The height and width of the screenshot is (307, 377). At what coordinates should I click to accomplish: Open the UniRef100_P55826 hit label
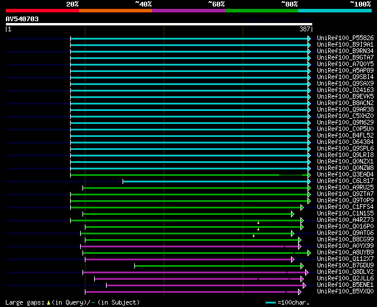click(x=345, y=38)
